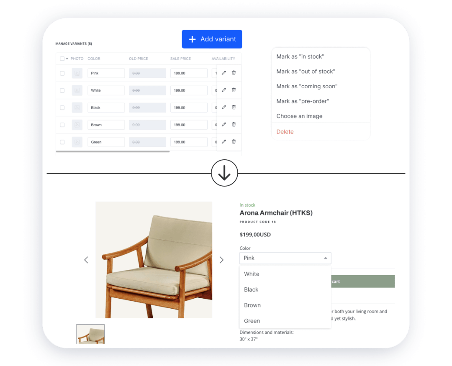This screenshot has width=452, height=366.
Task: Choose the Mark as "out of stock" menu option
Action: click(x=306, y=71)
